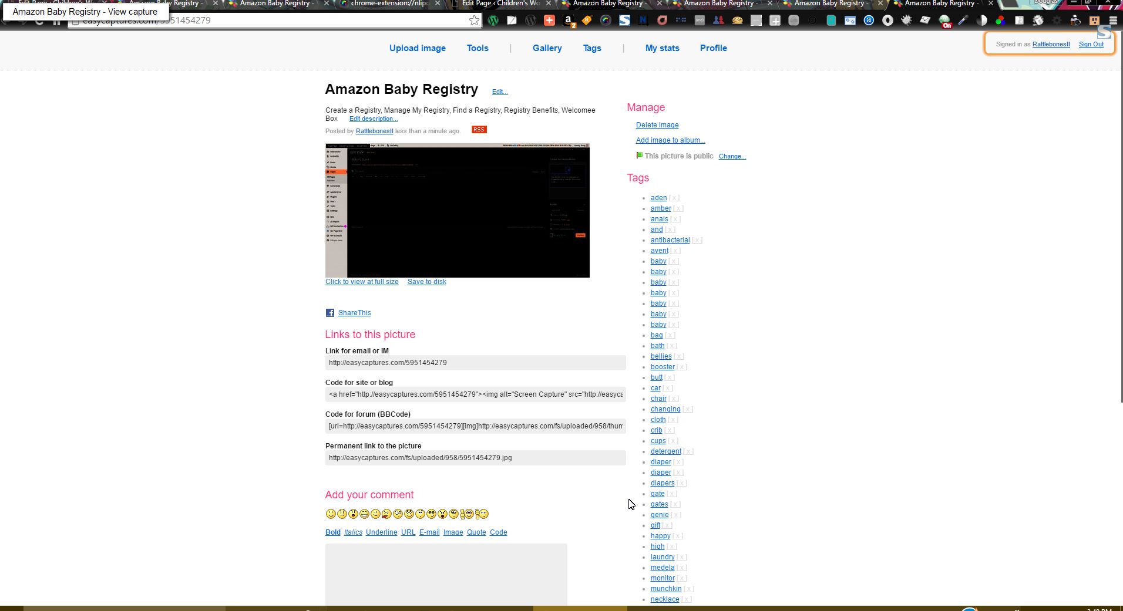1123x611 pixels.
Task: Open the Profile navigation item
Action: (x=714, y=48)
